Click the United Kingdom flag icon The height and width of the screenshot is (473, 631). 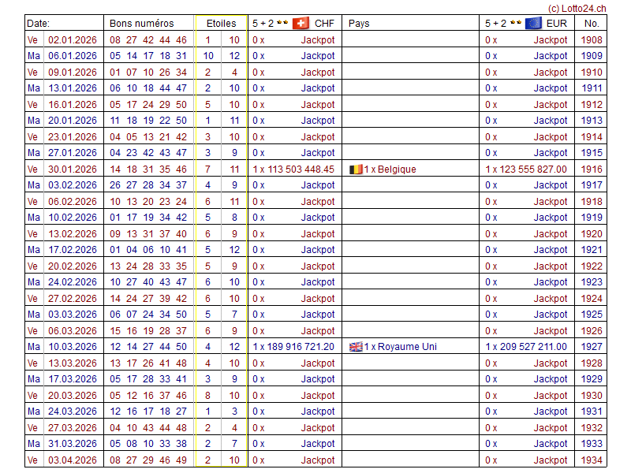pyautogui.click(x=356, y=347)
